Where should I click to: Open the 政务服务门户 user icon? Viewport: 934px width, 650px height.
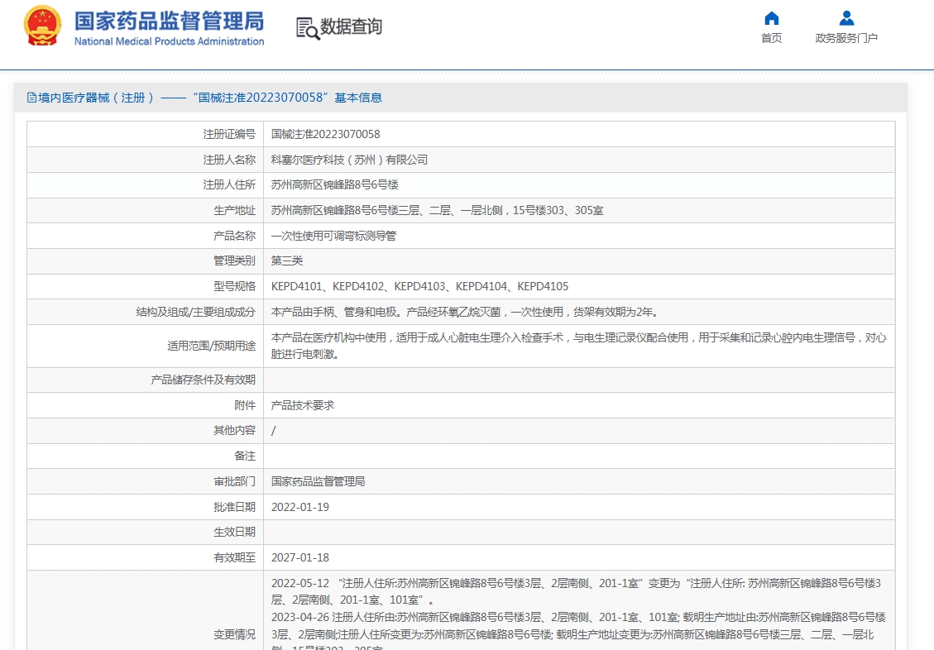coord(846,18)
